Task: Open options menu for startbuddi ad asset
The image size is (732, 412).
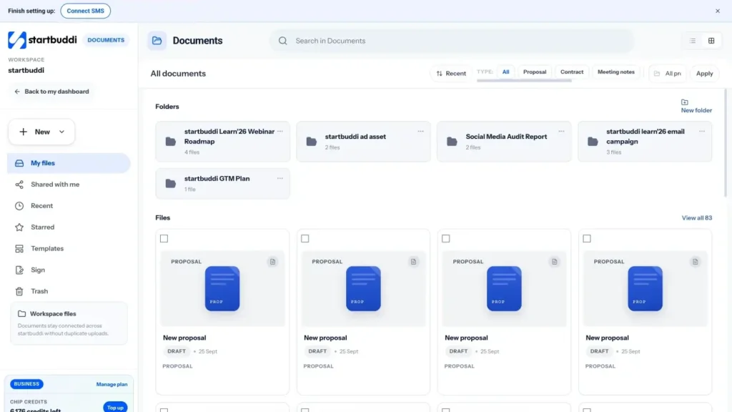Action: [420, 132]
